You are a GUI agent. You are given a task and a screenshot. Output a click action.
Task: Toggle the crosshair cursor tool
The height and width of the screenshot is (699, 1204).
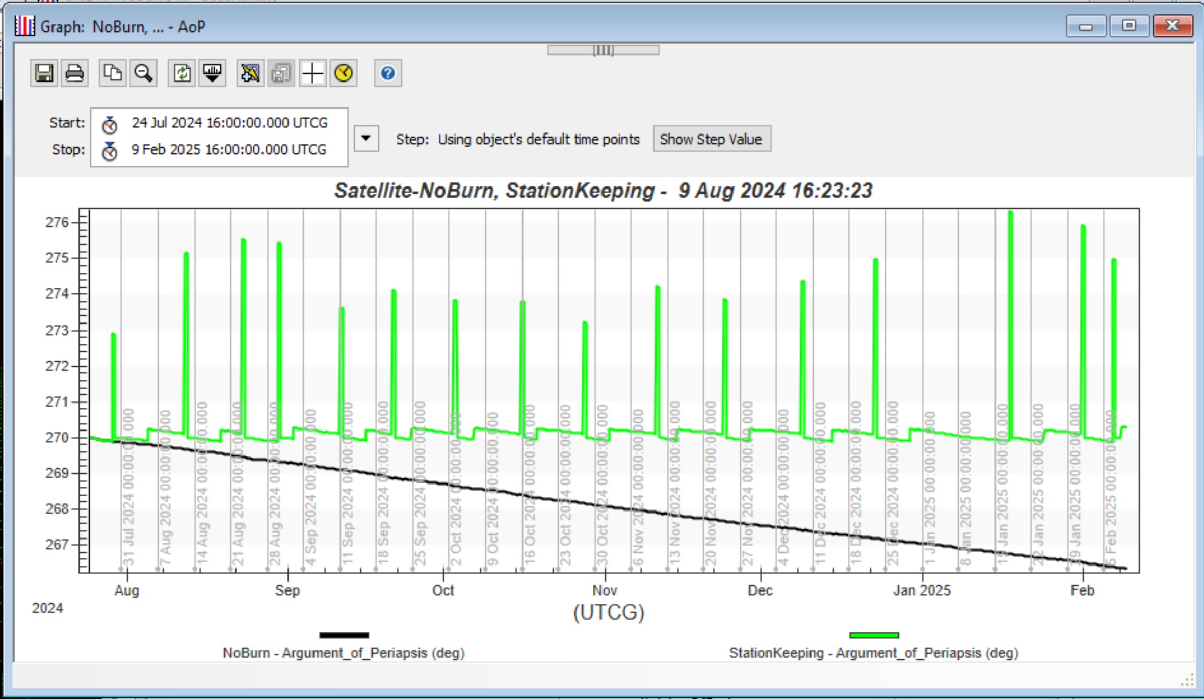tap(312, 73)
